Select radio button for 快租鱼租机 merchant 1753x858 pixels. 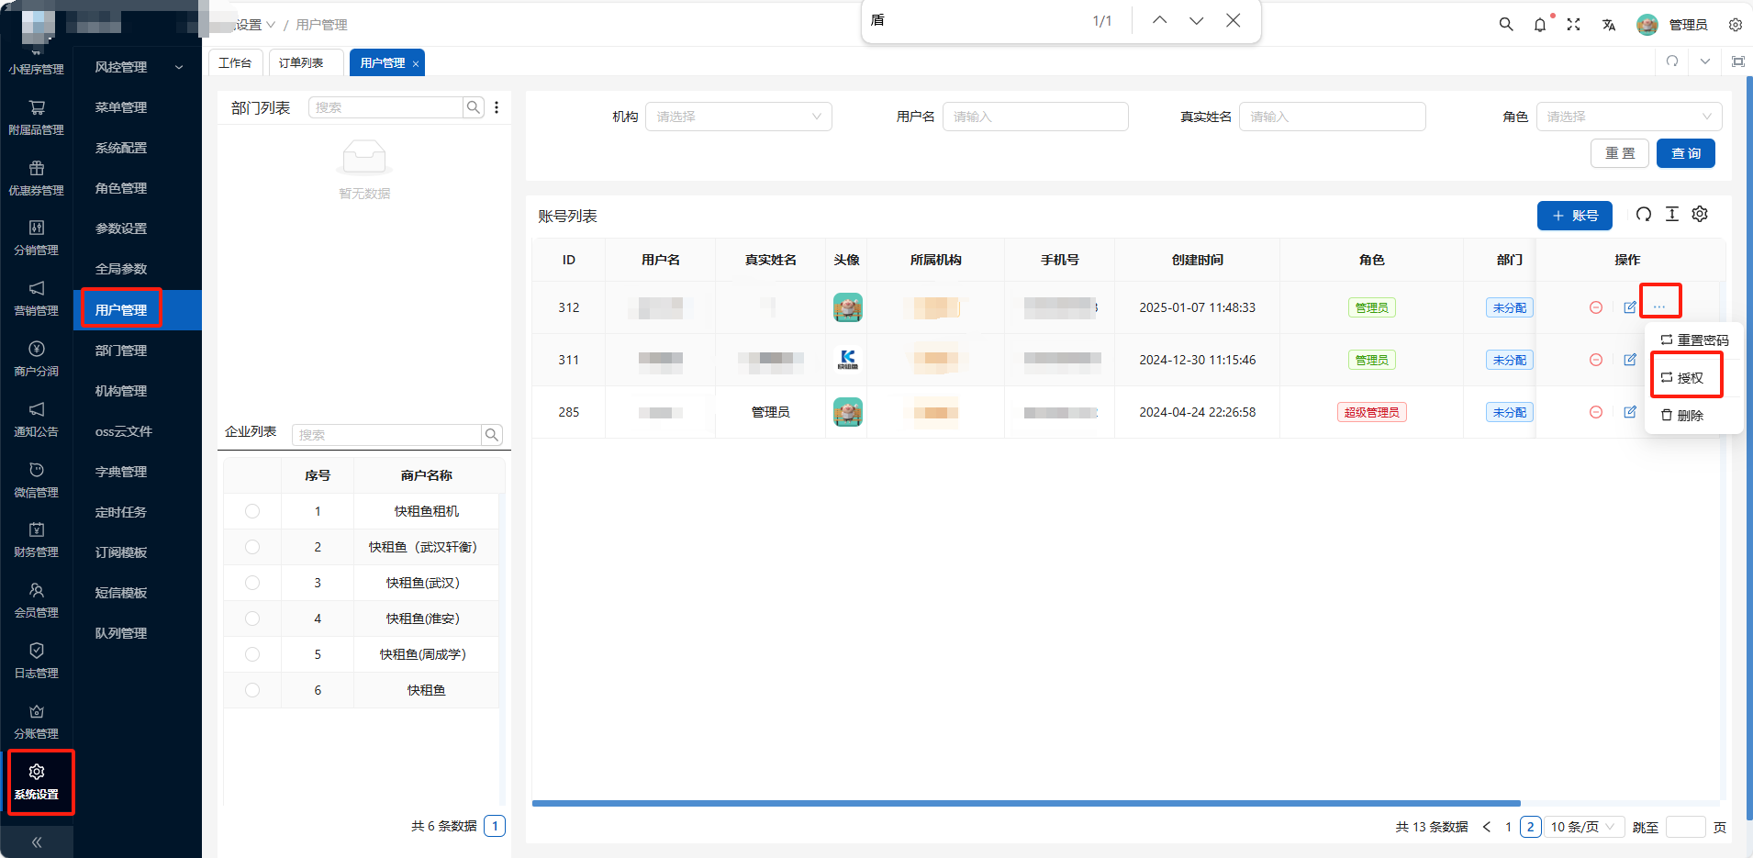pos(252,511)
